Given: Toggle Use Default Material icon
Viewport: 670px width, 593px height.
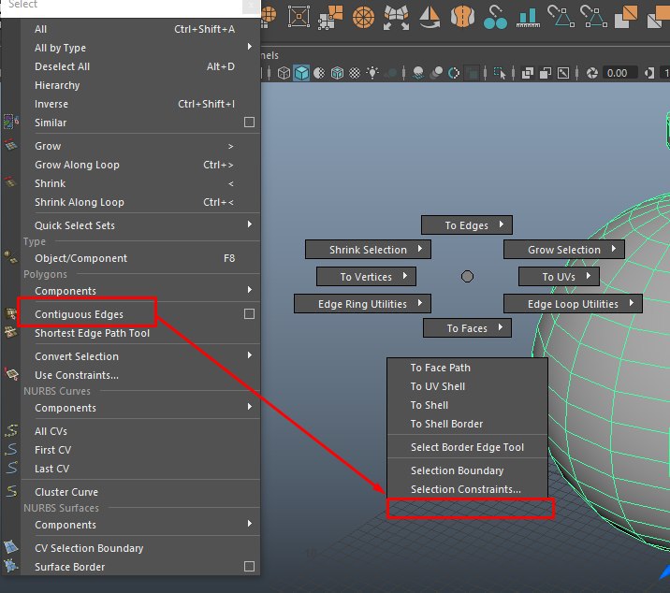Looking at the screenshot, I should tap(319, 73).
